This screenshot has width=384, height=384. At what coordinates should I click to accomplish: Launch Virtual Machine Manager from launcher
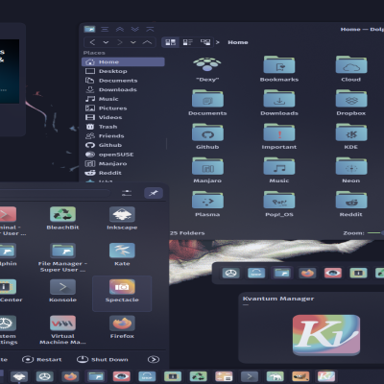click(62, 330)
